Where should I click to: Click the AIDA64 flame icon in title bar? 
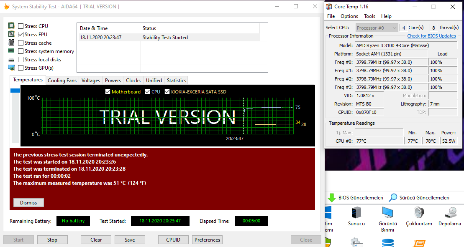tap(7, 7)
